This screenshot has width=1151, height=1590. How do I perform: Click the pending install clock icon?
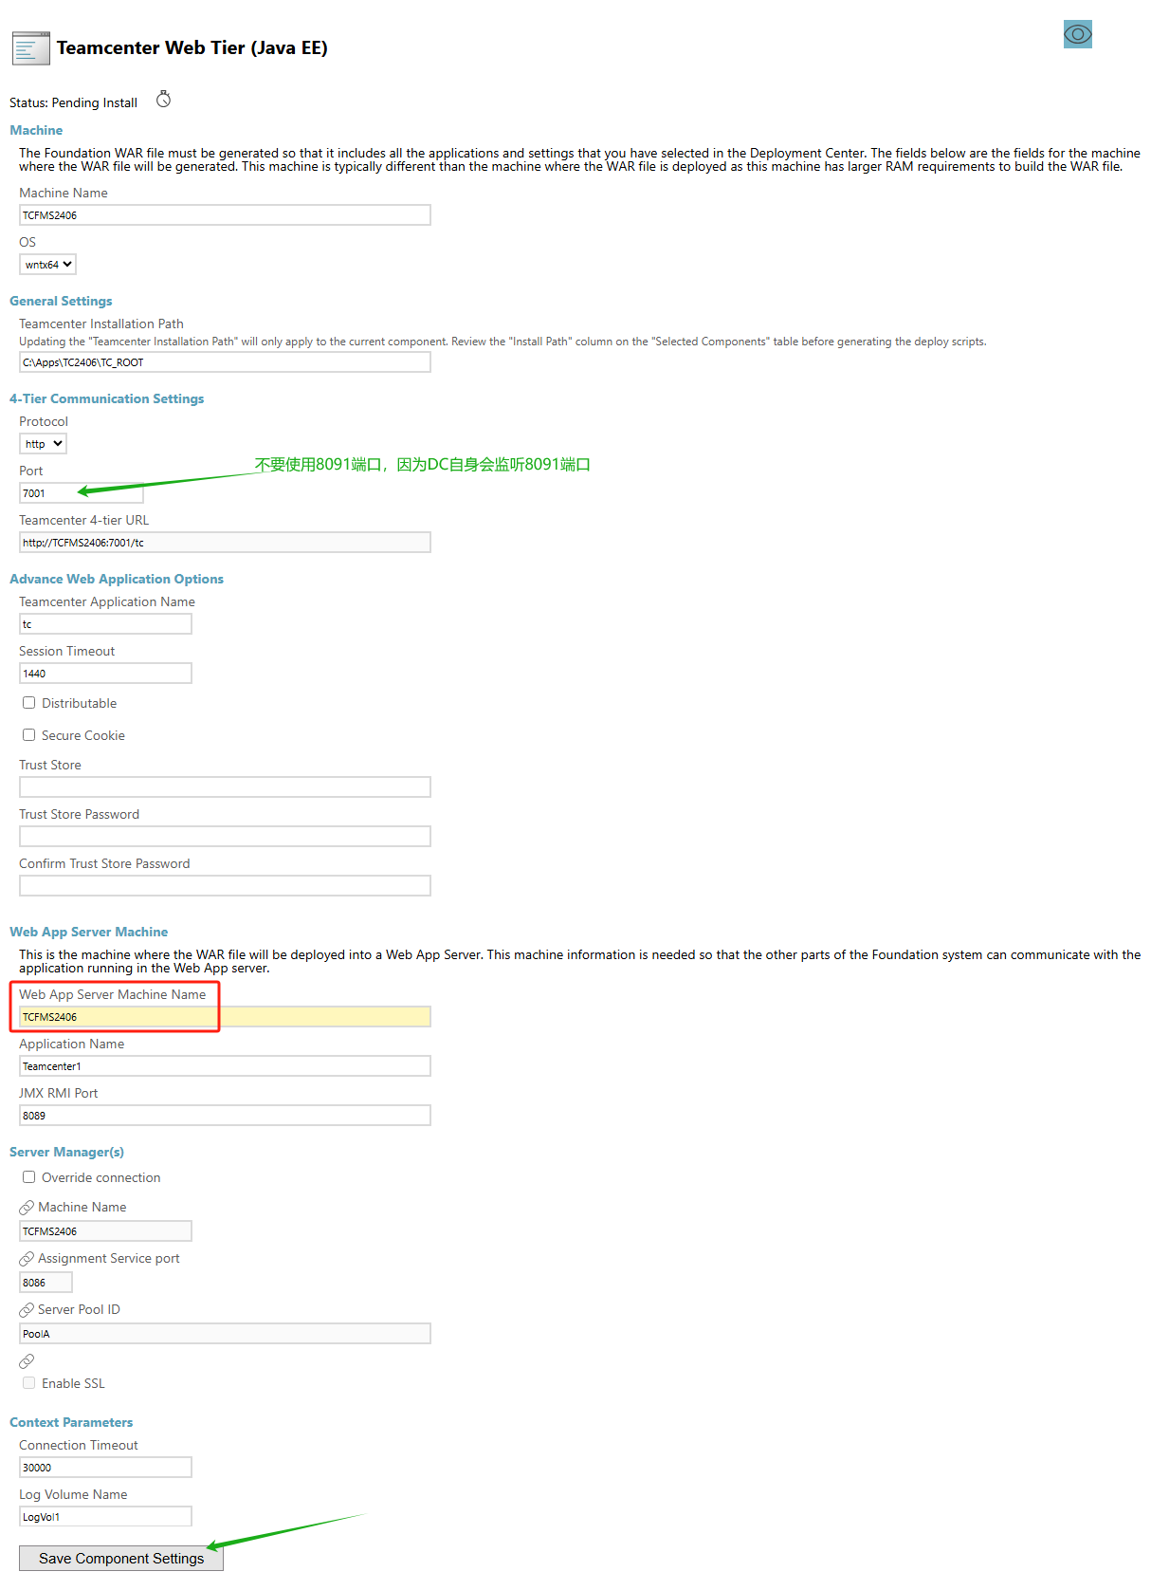(163, 100)
